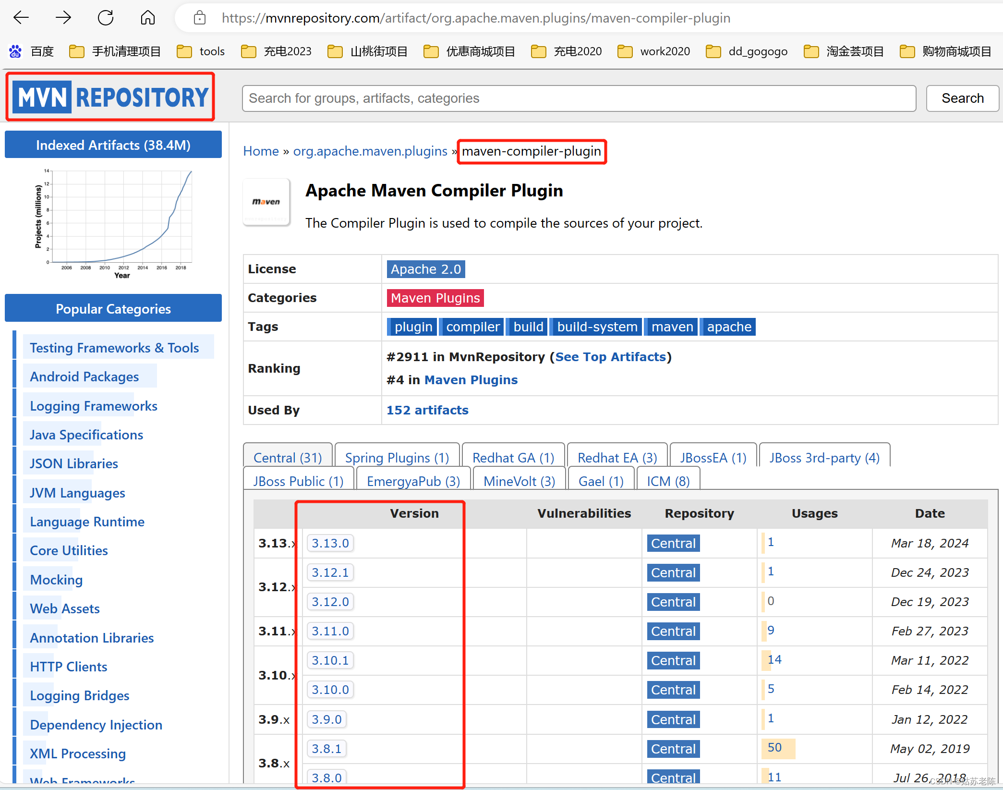The image size is (1003, 790).
Task: Open the 百度 bookmark
Action: click(32, 51)
